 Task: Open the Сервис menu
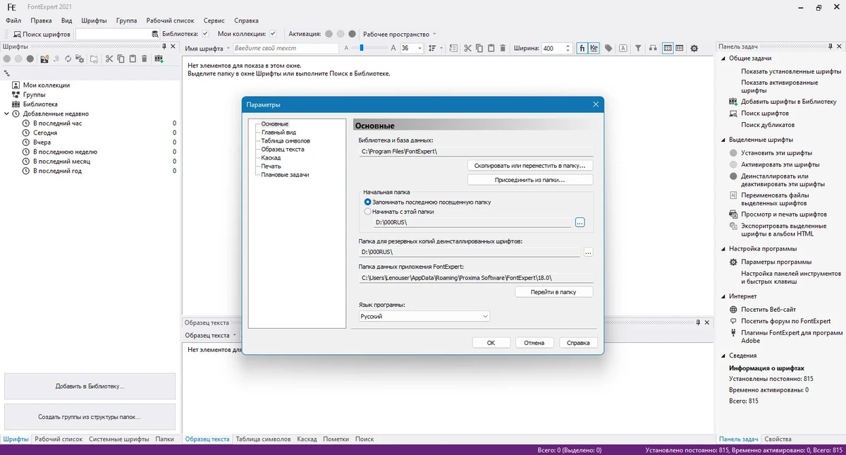click(x=214, y=20)
